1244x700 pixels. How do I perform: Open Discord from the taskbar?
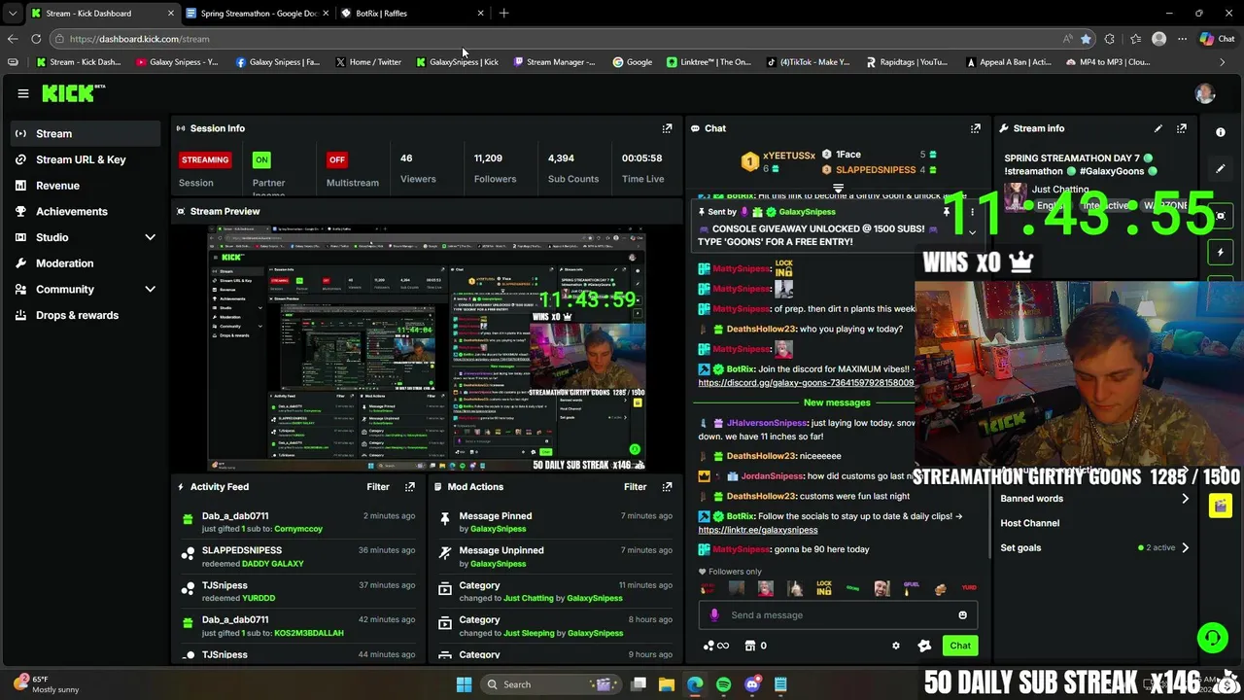click(751, 684)
